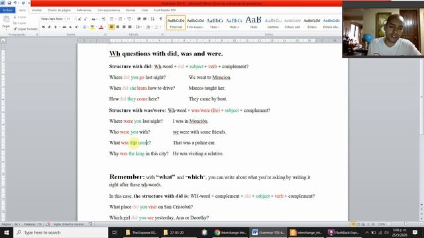Toggle underline formatting

point(56,27)
